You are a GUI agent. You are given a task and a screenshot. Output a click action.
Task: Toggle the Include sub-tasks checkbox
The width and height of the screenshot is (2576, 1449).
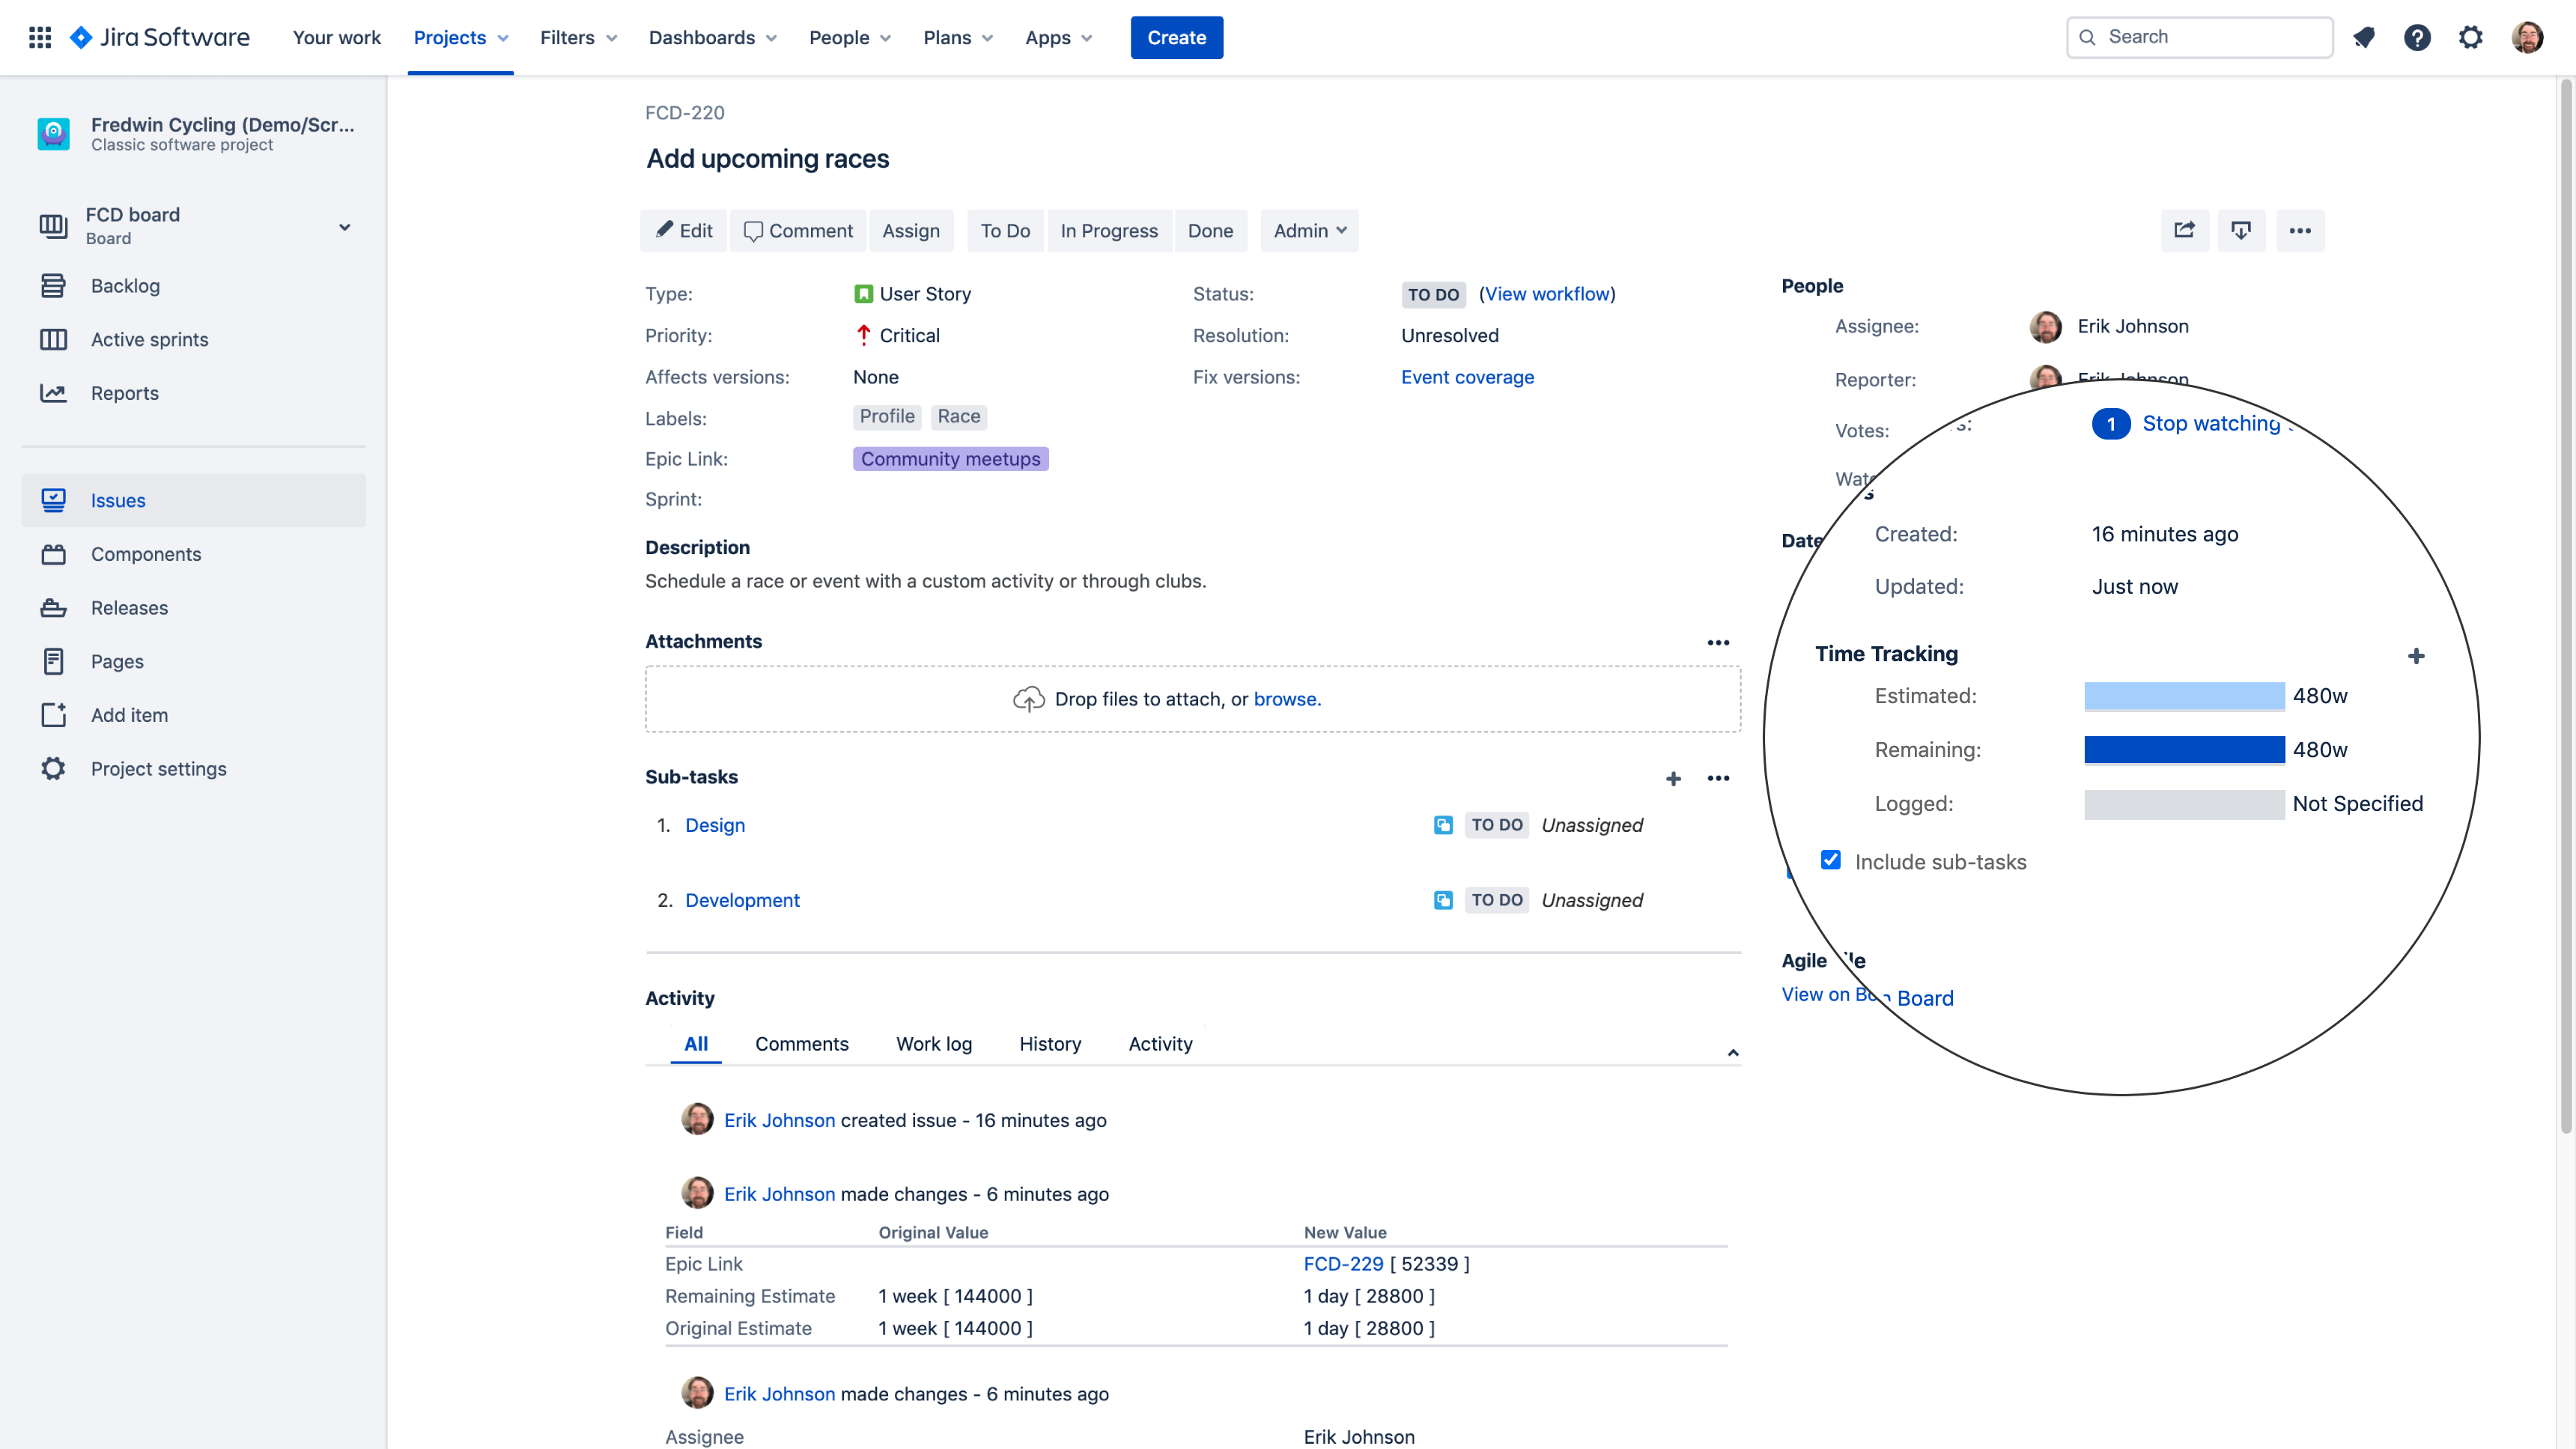coord(1831,860)
